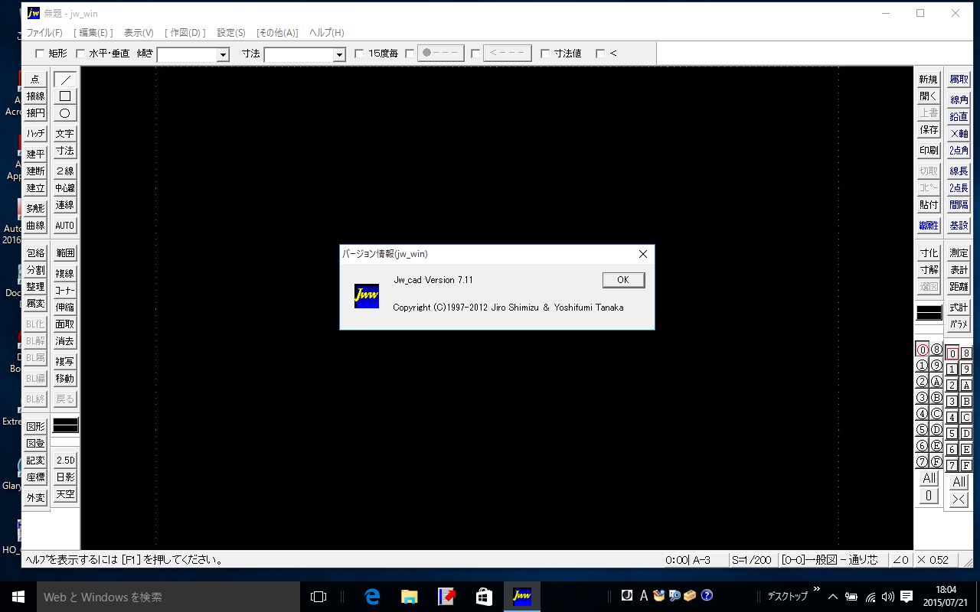Activate the 消去 erase tool

65,341
